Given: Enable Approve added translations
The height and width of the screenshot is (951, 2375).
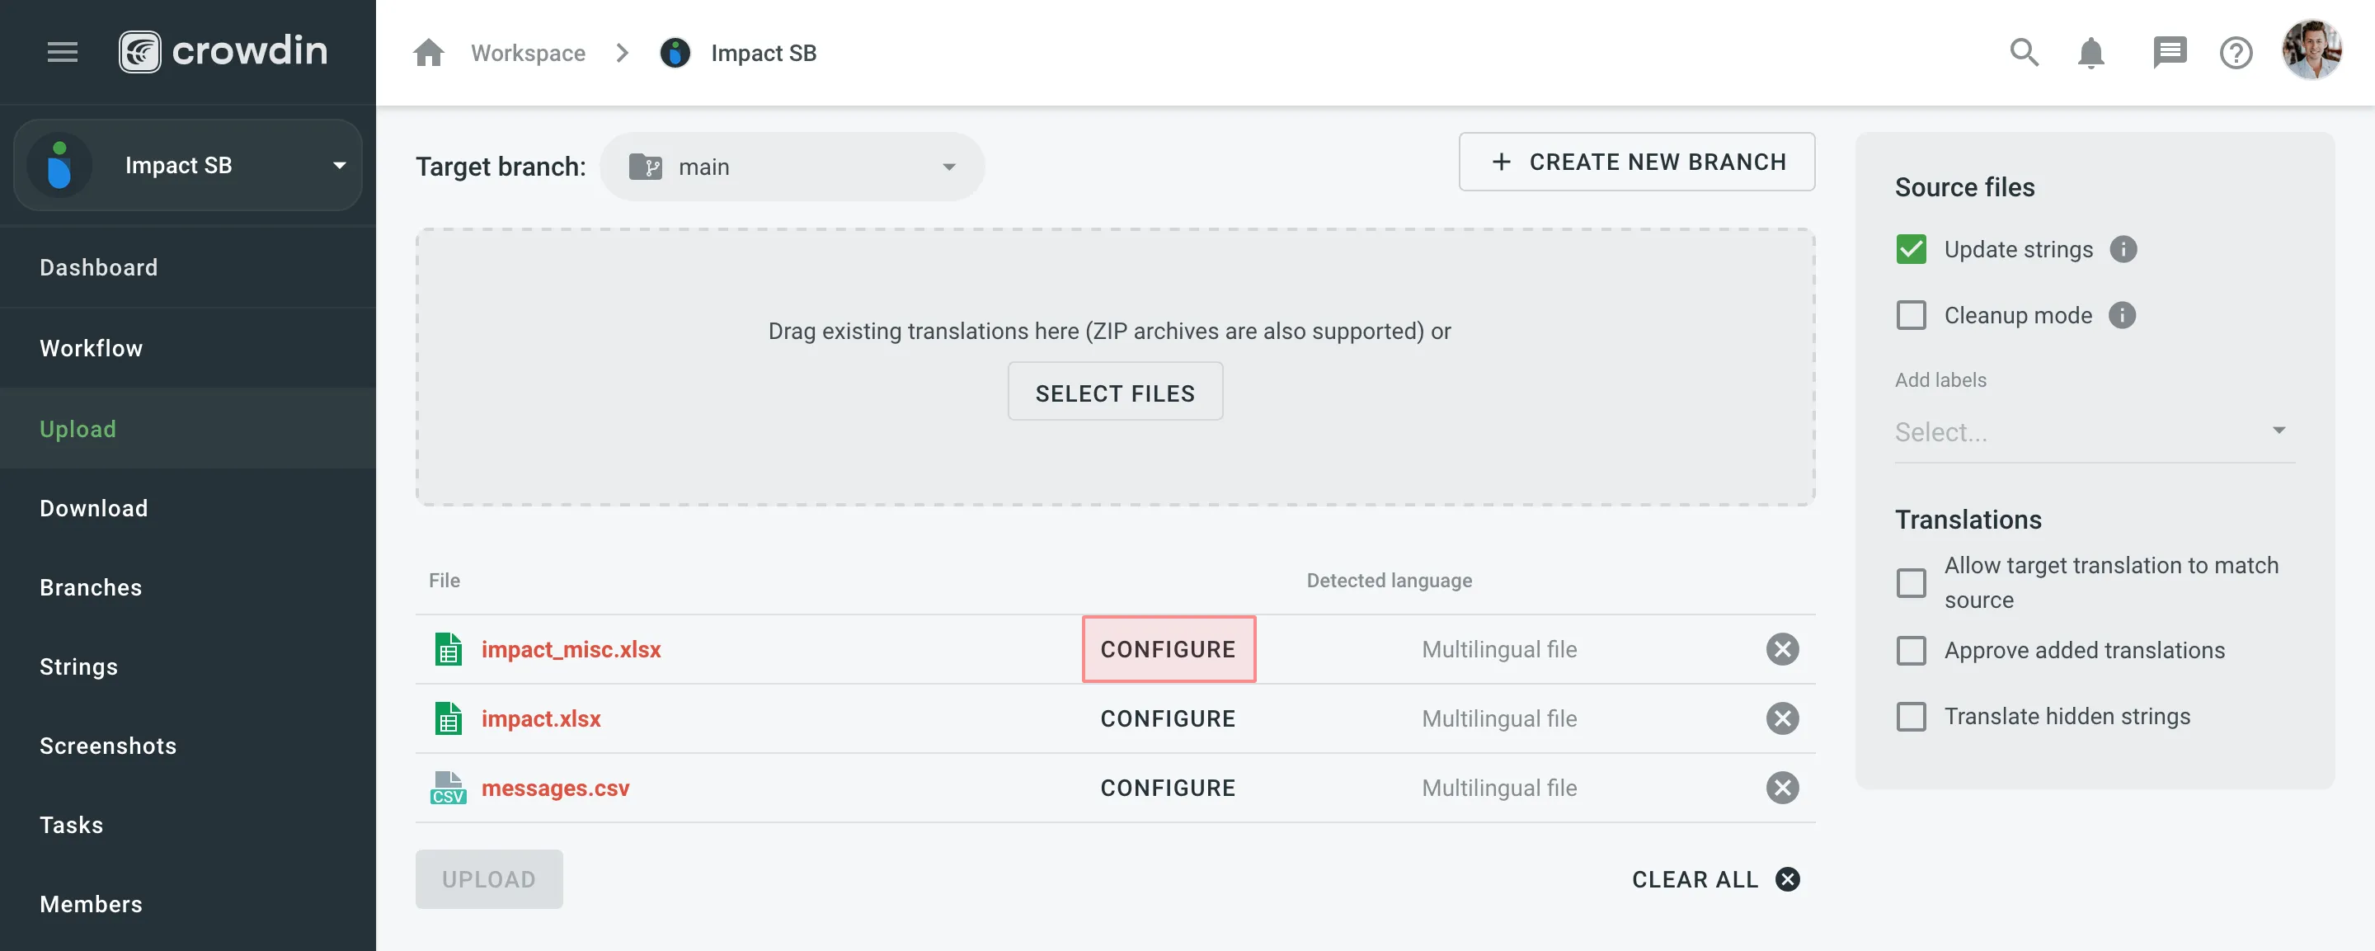Looking at the screenshot, I should (x=1912, y=650).
